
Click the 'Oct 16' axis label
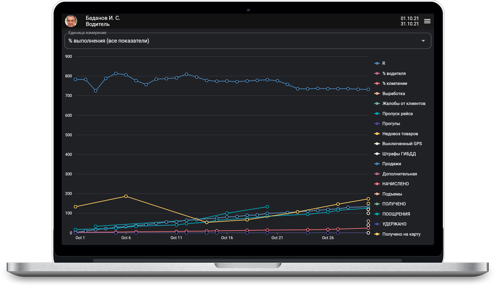coord(227,238)
